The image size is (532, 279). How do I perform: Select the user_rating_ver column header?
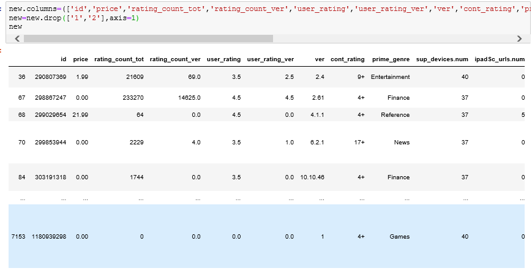270,59
